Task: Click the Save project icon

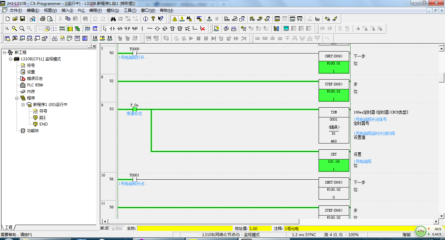Action: point(22,19)
